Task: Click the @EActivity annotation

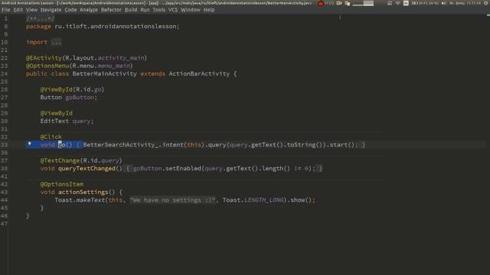Action: (44, 58)
